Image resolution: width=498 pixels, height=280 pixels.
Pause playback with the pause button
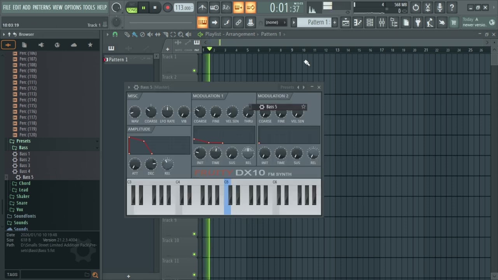[x=143, y=7]
